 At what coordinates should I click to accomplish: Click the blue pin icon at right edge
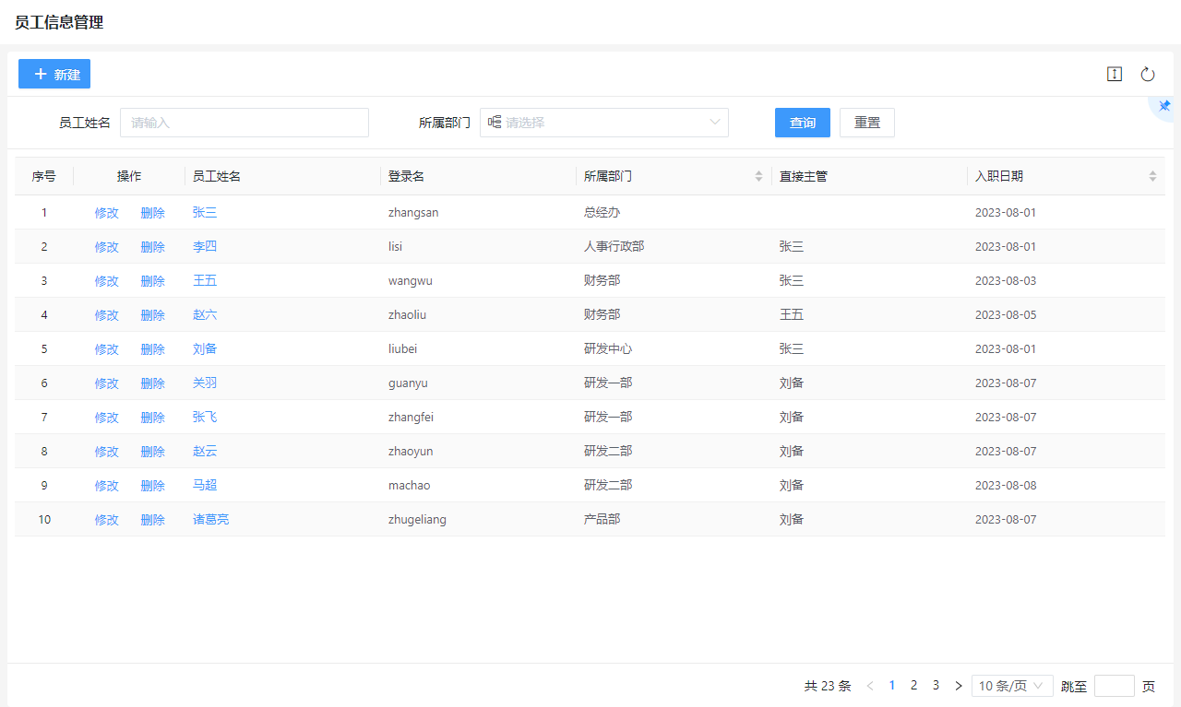(x=1164, y=106)
